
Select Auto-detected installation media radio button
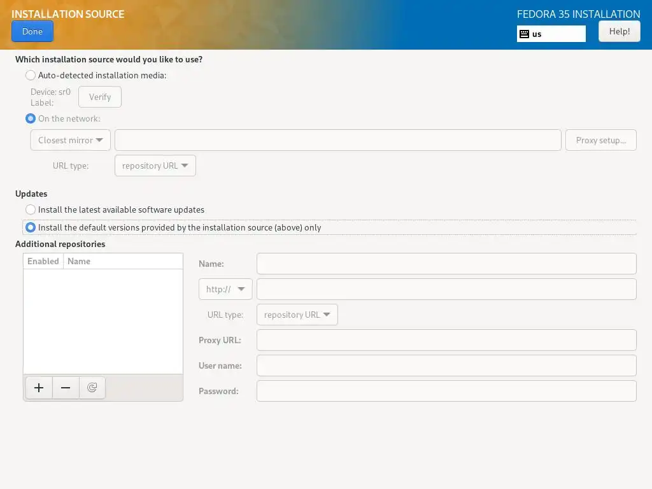(31, 75)
